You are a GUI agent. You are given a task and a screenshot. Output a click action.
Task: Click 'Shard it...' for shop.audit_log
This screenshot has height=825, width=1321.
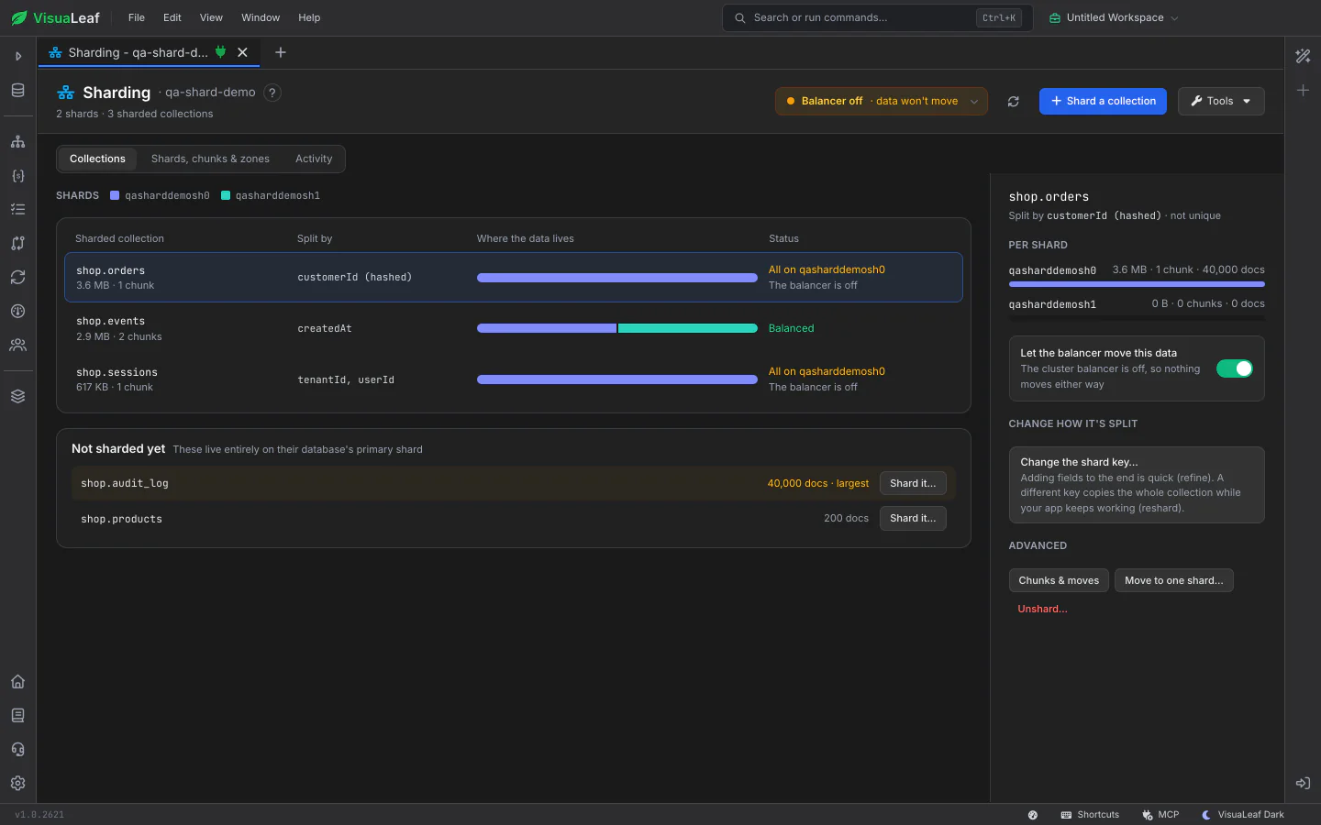(913, 483)
